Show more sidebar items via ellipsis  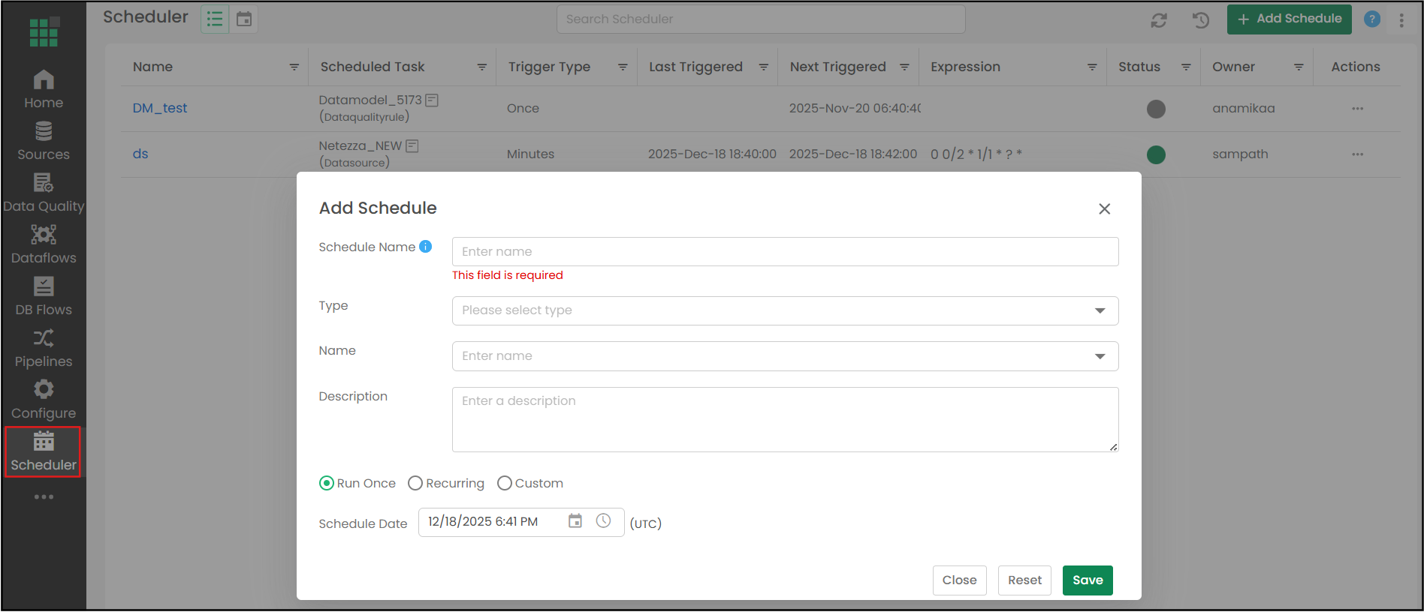(x=44, y=496)
